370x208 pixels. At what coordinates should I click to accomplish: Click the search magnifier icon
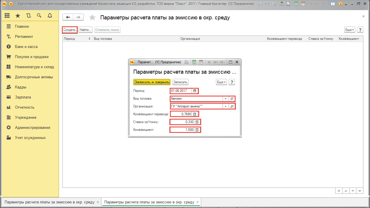click(39, 16)
